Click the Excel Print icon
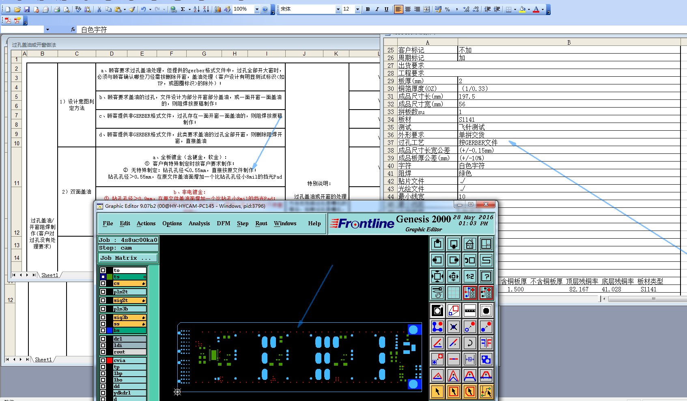687x401 pixels. (57, 9)
